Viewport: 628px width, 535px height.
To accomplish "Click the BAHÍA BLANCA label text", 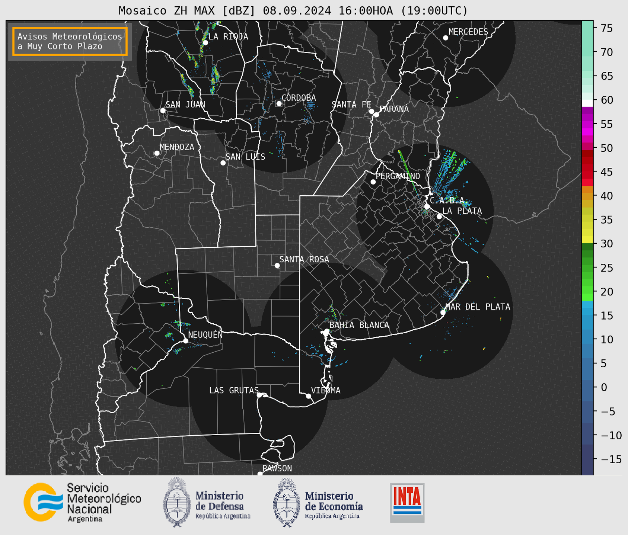I will click(x=359, y=325).
